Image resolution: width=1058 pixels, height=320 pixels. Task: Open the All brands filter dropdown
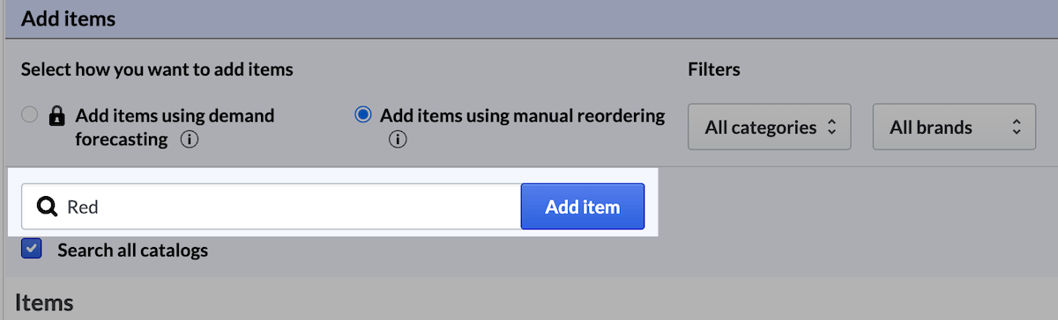[954, 127]
